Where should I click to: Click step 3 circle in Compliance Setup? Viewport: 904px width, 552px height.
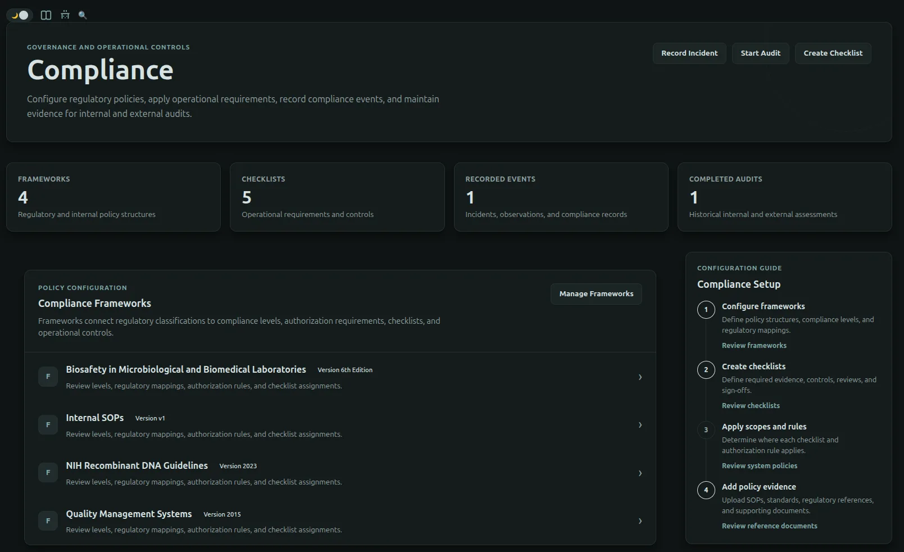(706, 430)
